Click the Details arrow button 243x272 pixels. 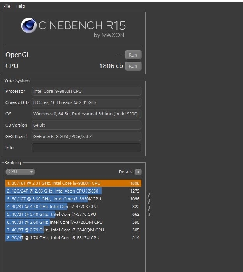[138, 172]
